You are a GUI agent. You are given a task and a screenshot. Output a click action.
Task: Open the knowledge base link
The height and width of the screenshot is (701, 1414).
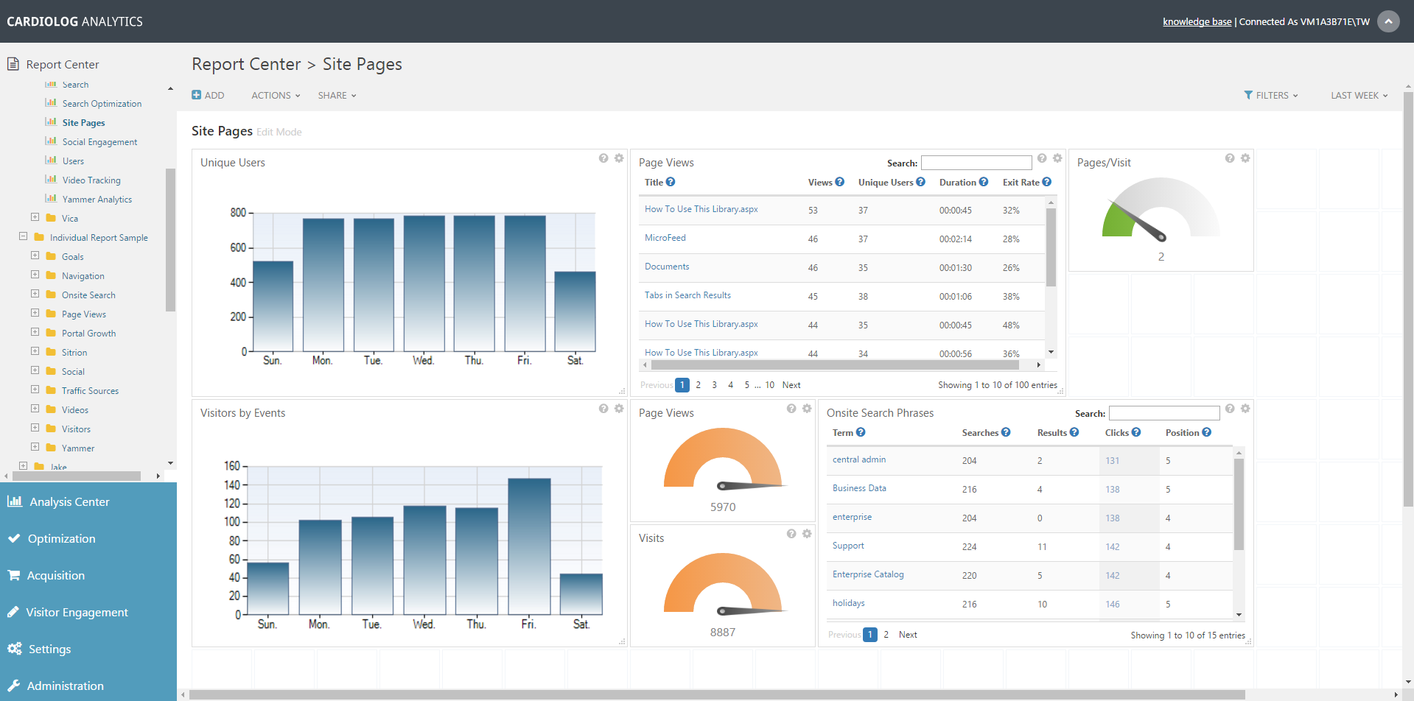pos(1197,21)
